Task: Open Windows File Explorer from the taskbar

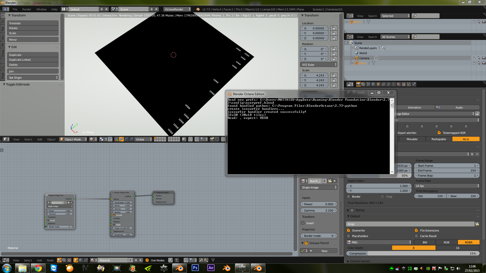Action: point(23,268)
